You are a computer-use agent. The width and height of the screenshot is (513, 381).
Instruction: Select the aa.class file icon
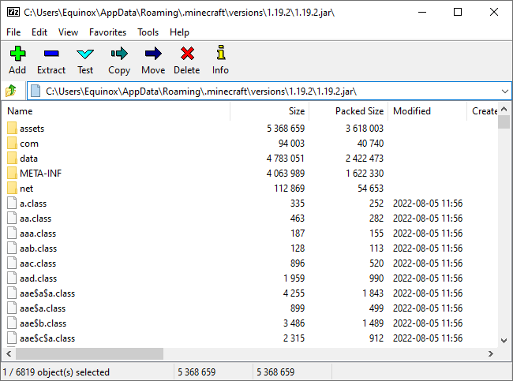(12, 219)
